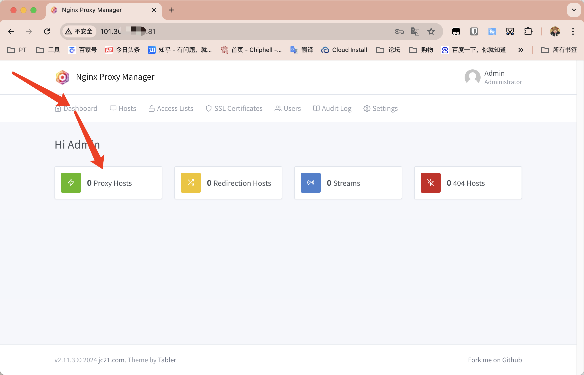Open the 0 404 Hosts card
This screenshot has width=584, height=375.
tap(468, 183)
